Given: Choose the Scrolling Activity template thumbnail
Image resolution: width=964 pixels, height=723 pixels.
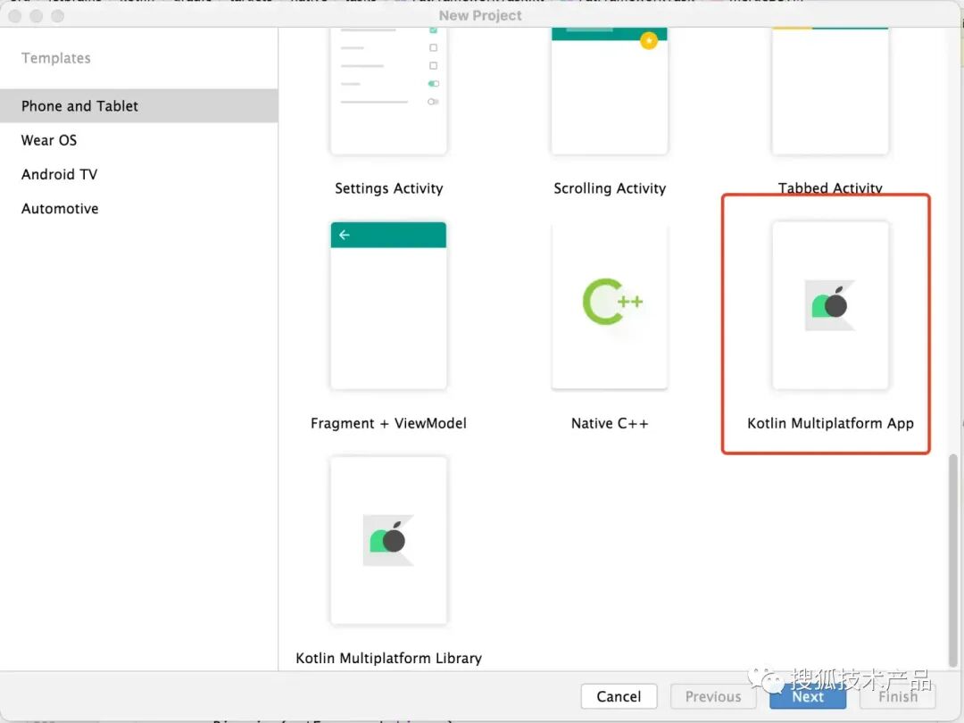Looking at the screenshot, I should click(610, 90).
